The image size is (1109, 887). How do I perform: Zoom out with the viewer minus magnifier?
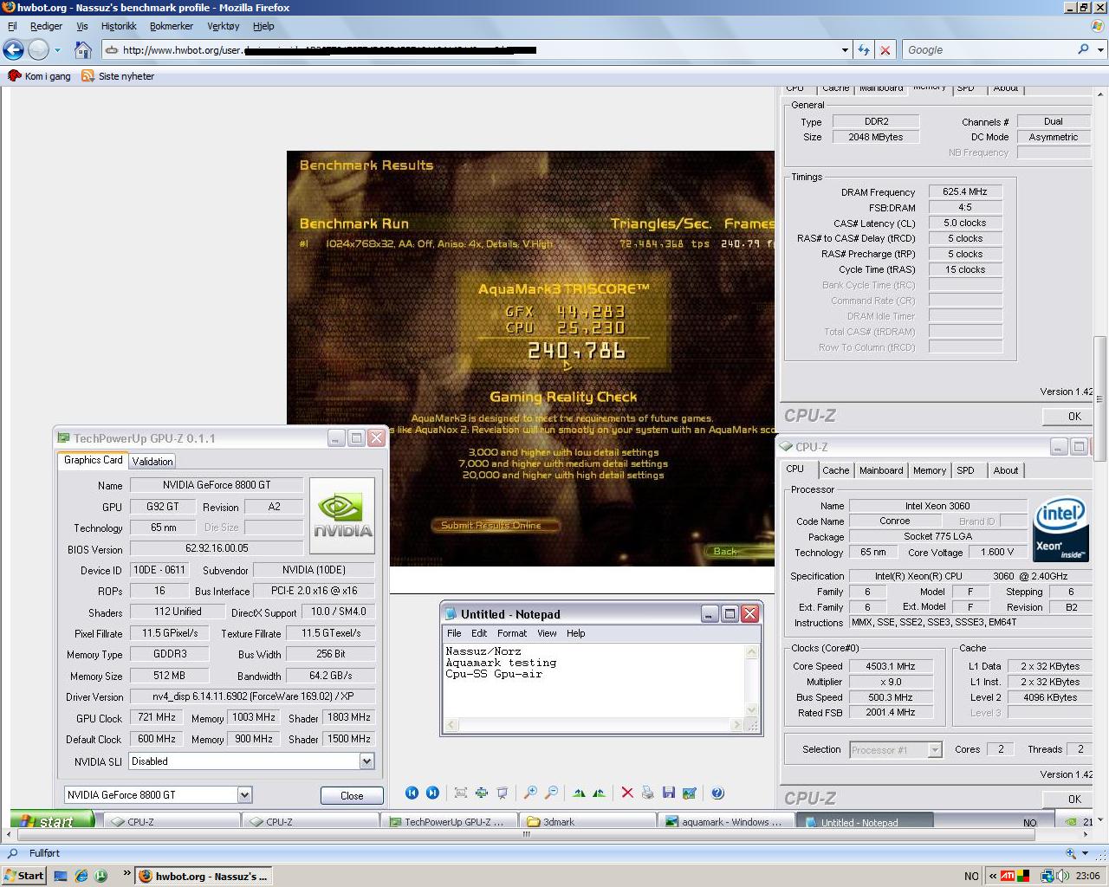pyautogui.click(x=551, y=793)
